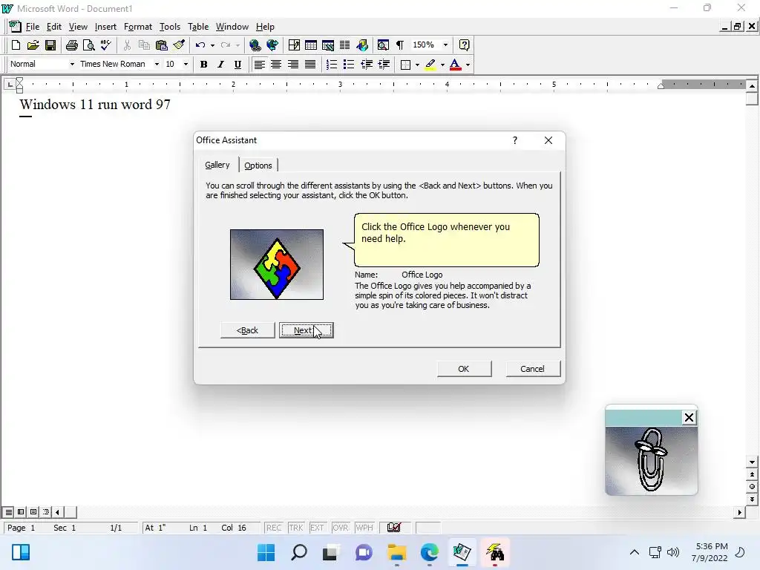Open the File menu
Image resolution: width=760 pixels, height=570 pixels.
pos(33,27)
